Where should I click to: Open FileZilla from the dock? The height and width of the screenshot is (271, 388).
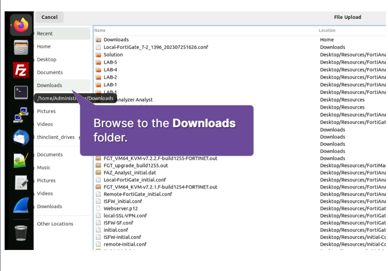tap(21, 70)
